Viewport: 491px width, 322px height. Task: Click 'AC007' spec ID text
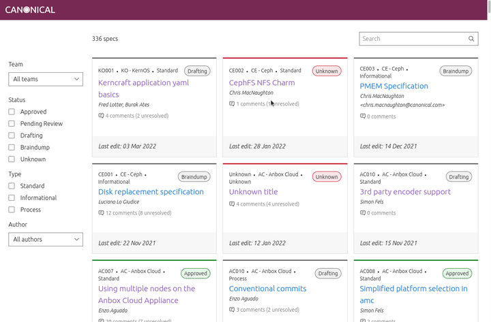(x=106, y=271)
